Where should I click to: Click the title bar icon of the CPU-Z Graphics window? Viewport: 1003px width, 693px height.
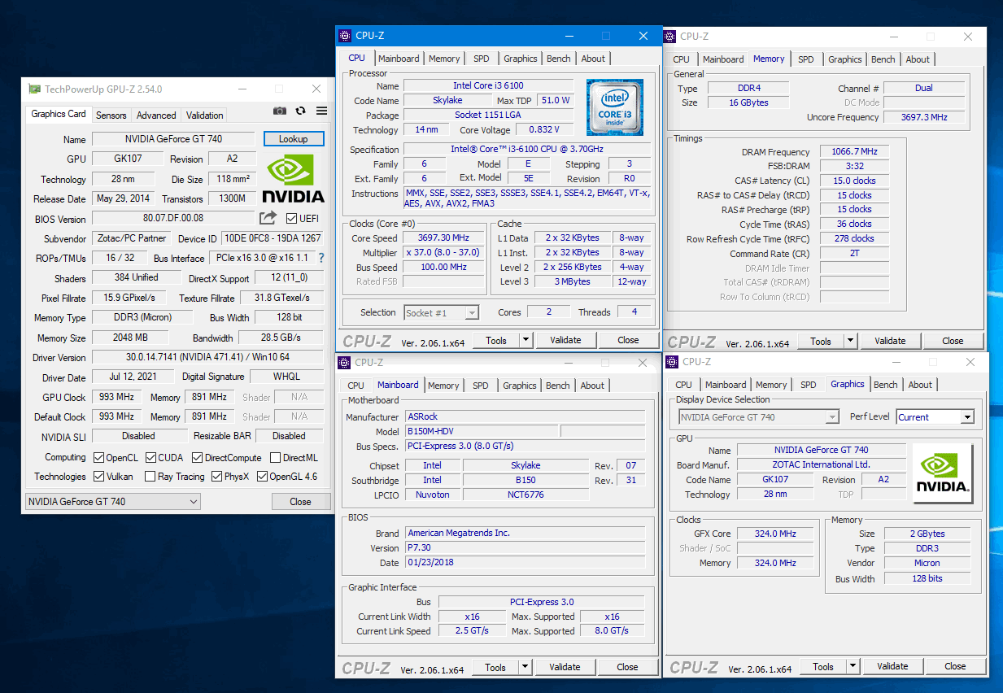coord(672,361)
